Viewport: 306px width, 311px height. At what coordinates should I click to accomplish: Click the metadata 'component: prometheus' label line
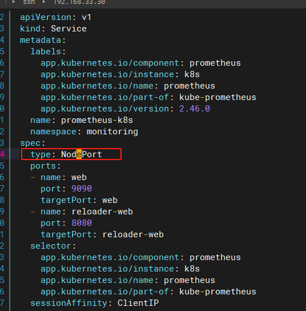point(140,63)
